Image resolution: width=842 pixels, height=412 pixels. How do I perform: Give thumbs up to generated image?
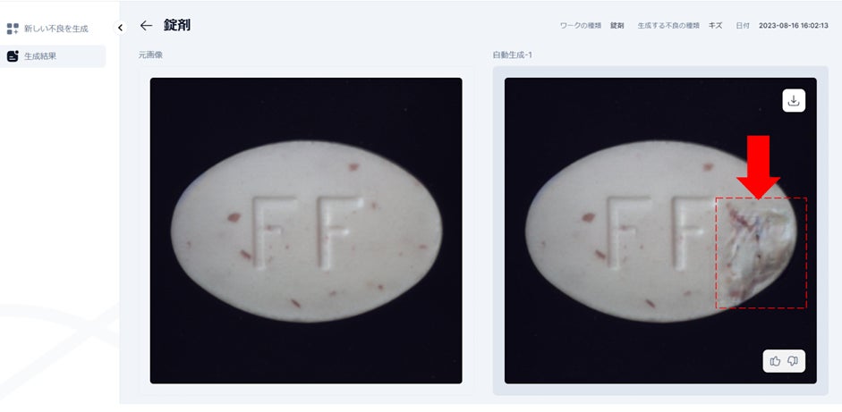point(775,361)
